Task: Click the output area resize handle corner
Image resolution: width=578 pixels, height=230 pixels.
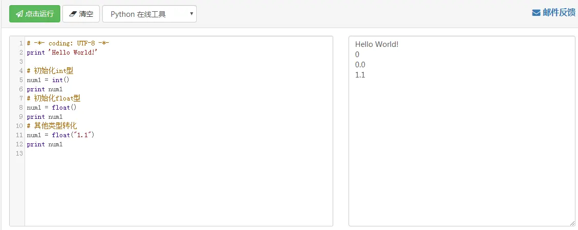Action: [572, 223]
